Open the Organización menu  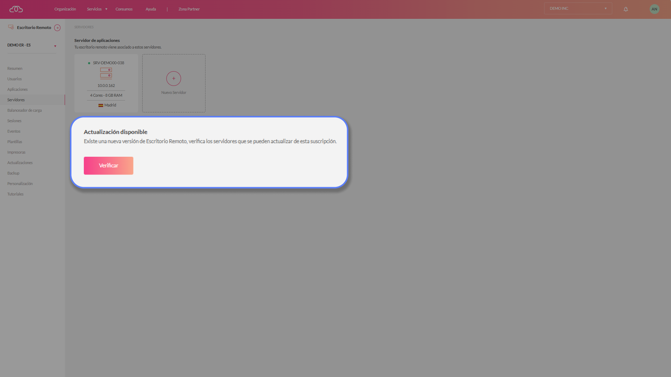(x=65, y=9)
